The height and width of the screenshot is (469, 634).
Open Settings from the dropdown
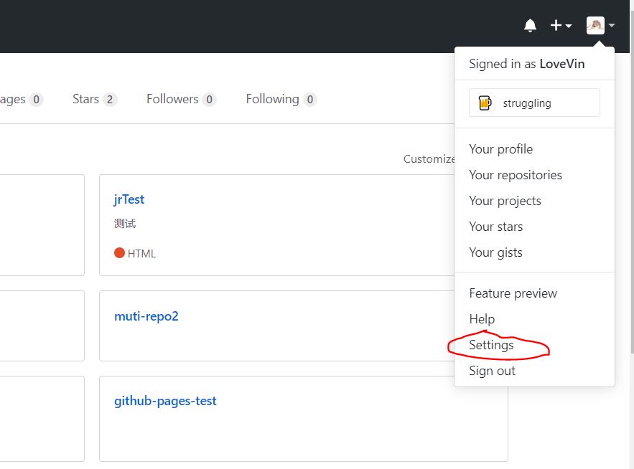[491, 345]
